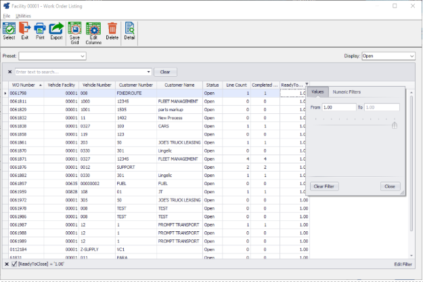Open the Edit Columns tool

(x=93, y=33)
